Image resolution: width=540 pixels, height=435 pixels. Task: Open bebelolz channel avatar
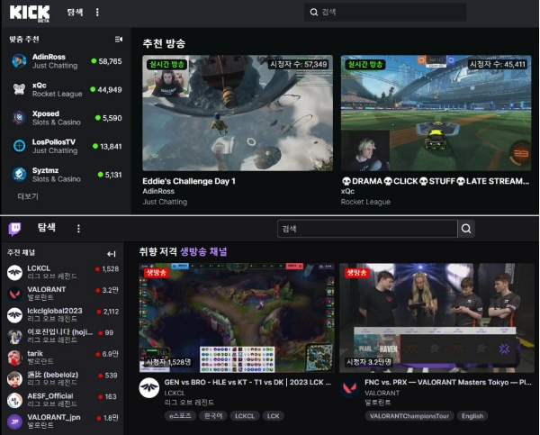point(14,379)
